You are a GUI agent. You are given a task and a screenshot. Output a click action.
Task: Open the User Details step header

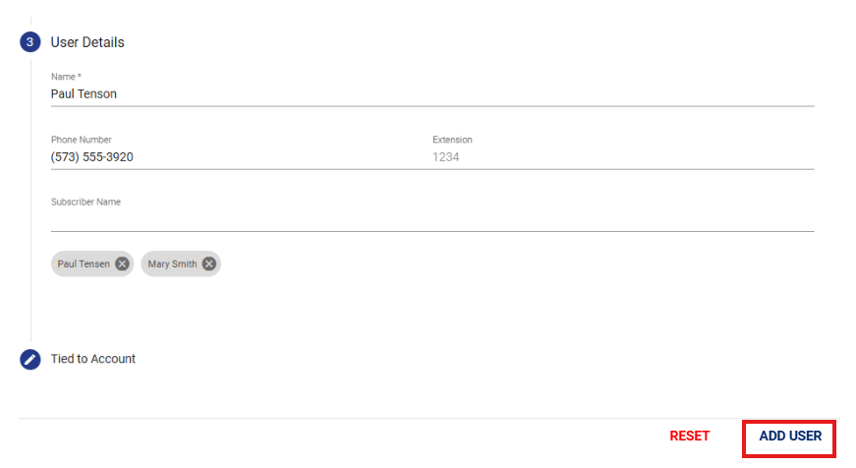87,42
